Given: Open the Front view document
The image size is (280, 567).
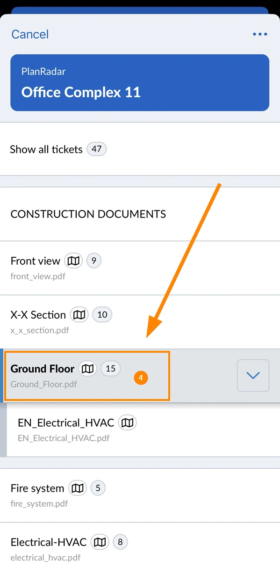Looking at the screenshot, I should coord(140,268).
